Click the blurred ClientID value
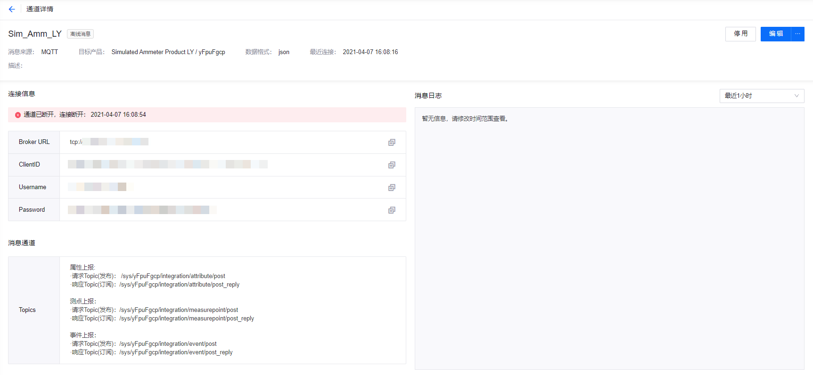 (x=168, y=164)
